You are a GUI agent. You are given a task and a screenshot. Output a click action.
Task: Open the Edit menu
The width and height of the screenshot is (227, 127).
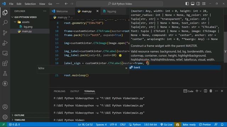19,4
